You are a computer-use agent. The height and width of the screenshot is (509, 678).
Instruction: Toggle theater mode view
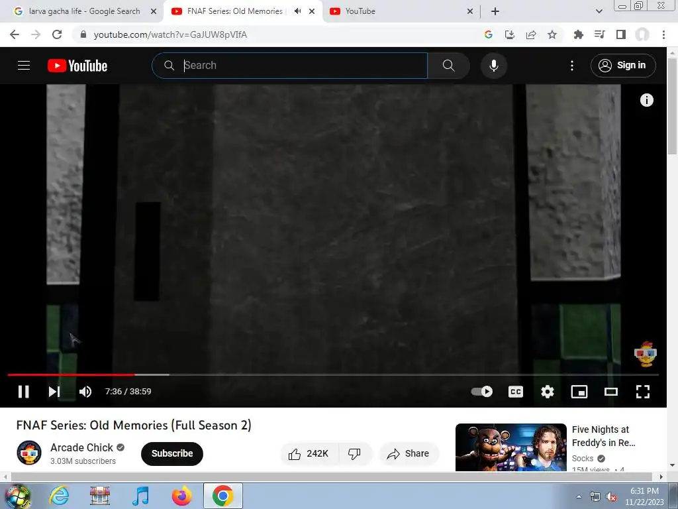[x=611, y=392]
